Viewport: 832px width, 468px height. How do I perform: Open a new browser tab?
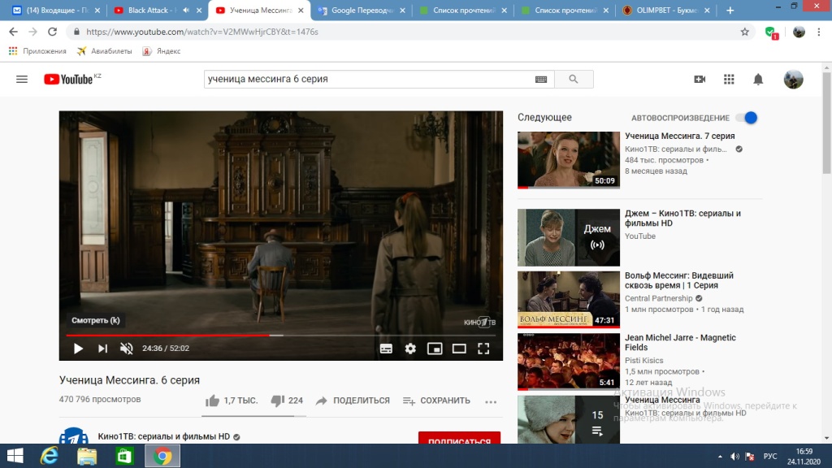point(730,10)
